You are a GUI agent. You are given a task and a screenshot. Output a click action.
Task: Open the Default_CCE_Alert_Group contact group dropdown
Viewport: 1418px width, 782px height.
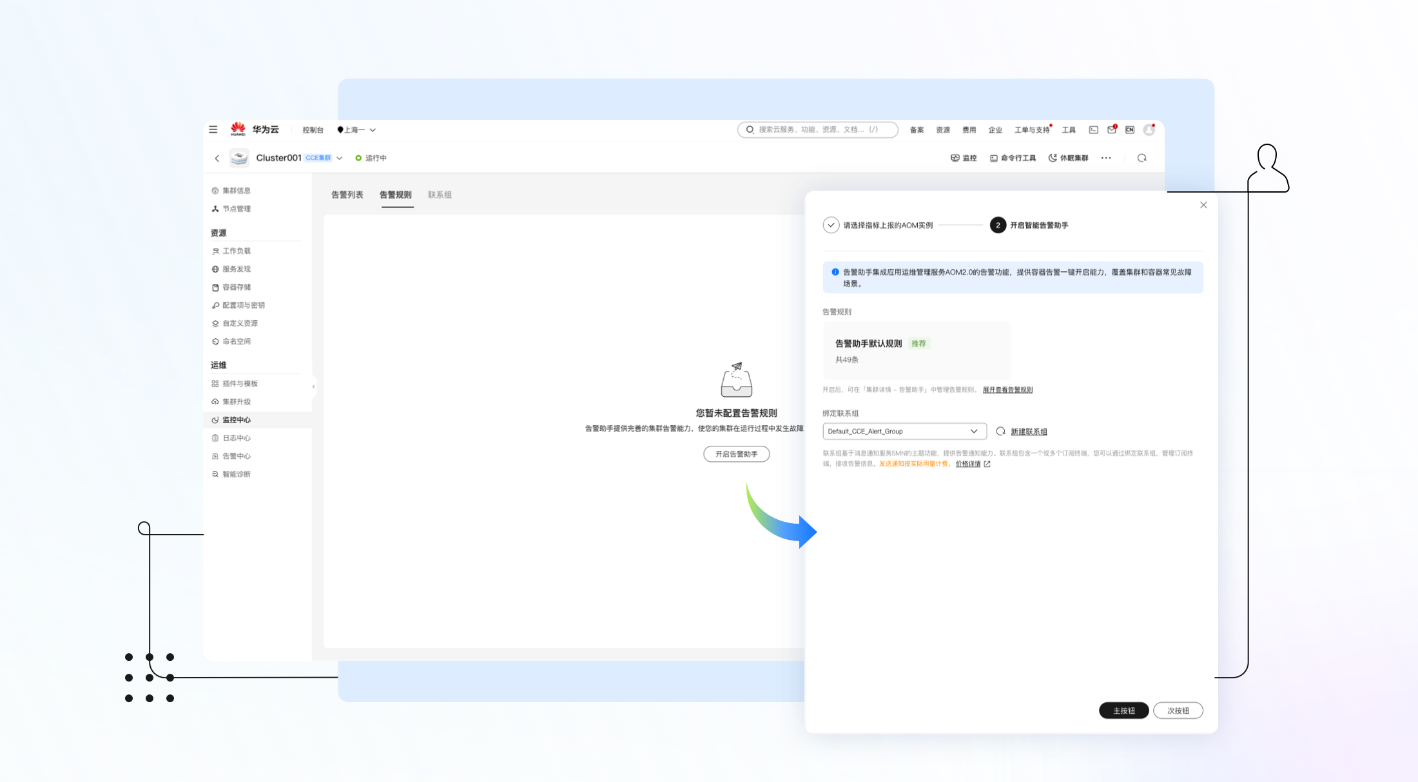point(904,431)
